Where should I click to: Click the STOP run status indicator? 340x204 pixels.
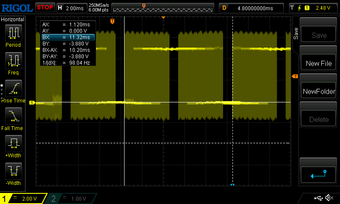45,7
